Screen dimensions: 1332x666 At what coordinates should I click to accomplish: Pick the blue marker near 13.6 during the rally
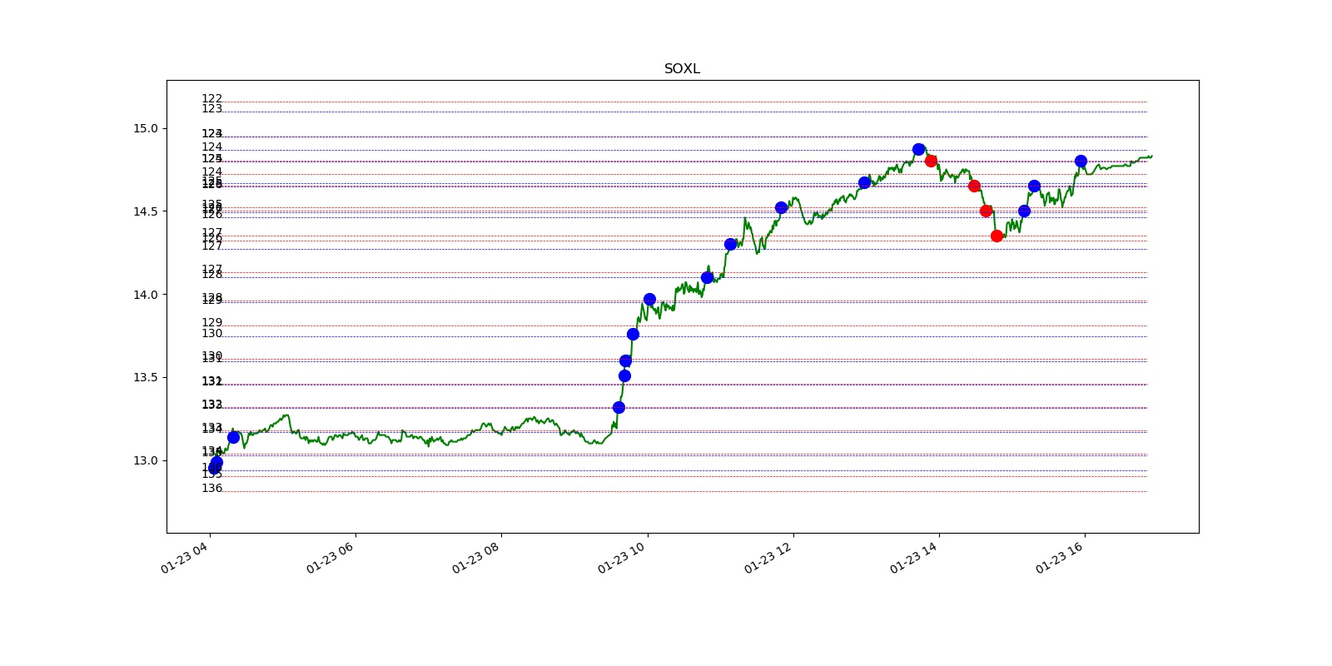point(625,360)
